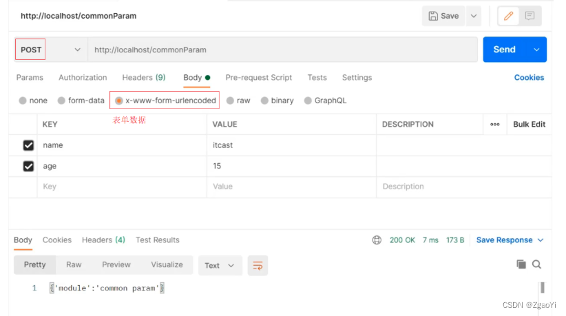Open the Pre-request Script tab
Screen dimensions: 566x316
pos(258,78)
